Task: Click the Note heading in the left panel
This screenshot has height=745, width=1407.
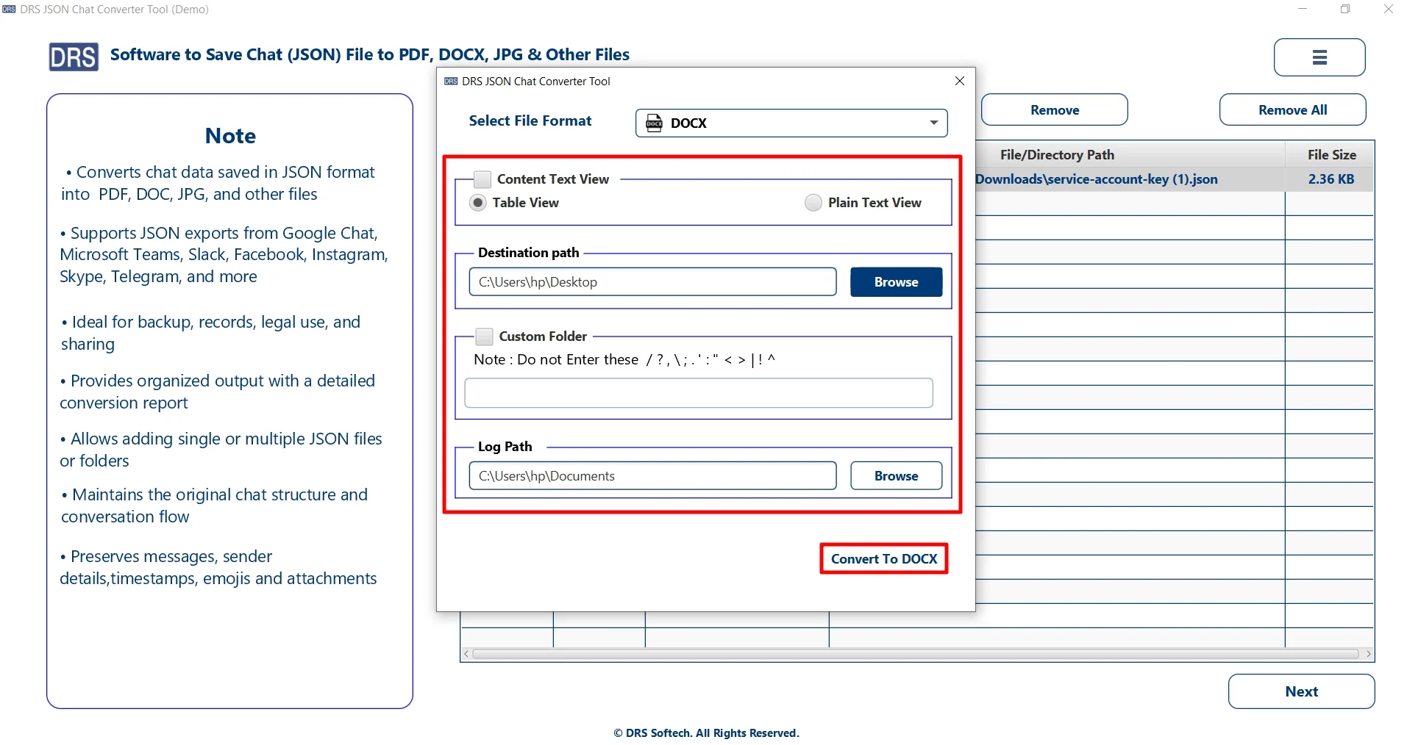Action: point(230,136)
